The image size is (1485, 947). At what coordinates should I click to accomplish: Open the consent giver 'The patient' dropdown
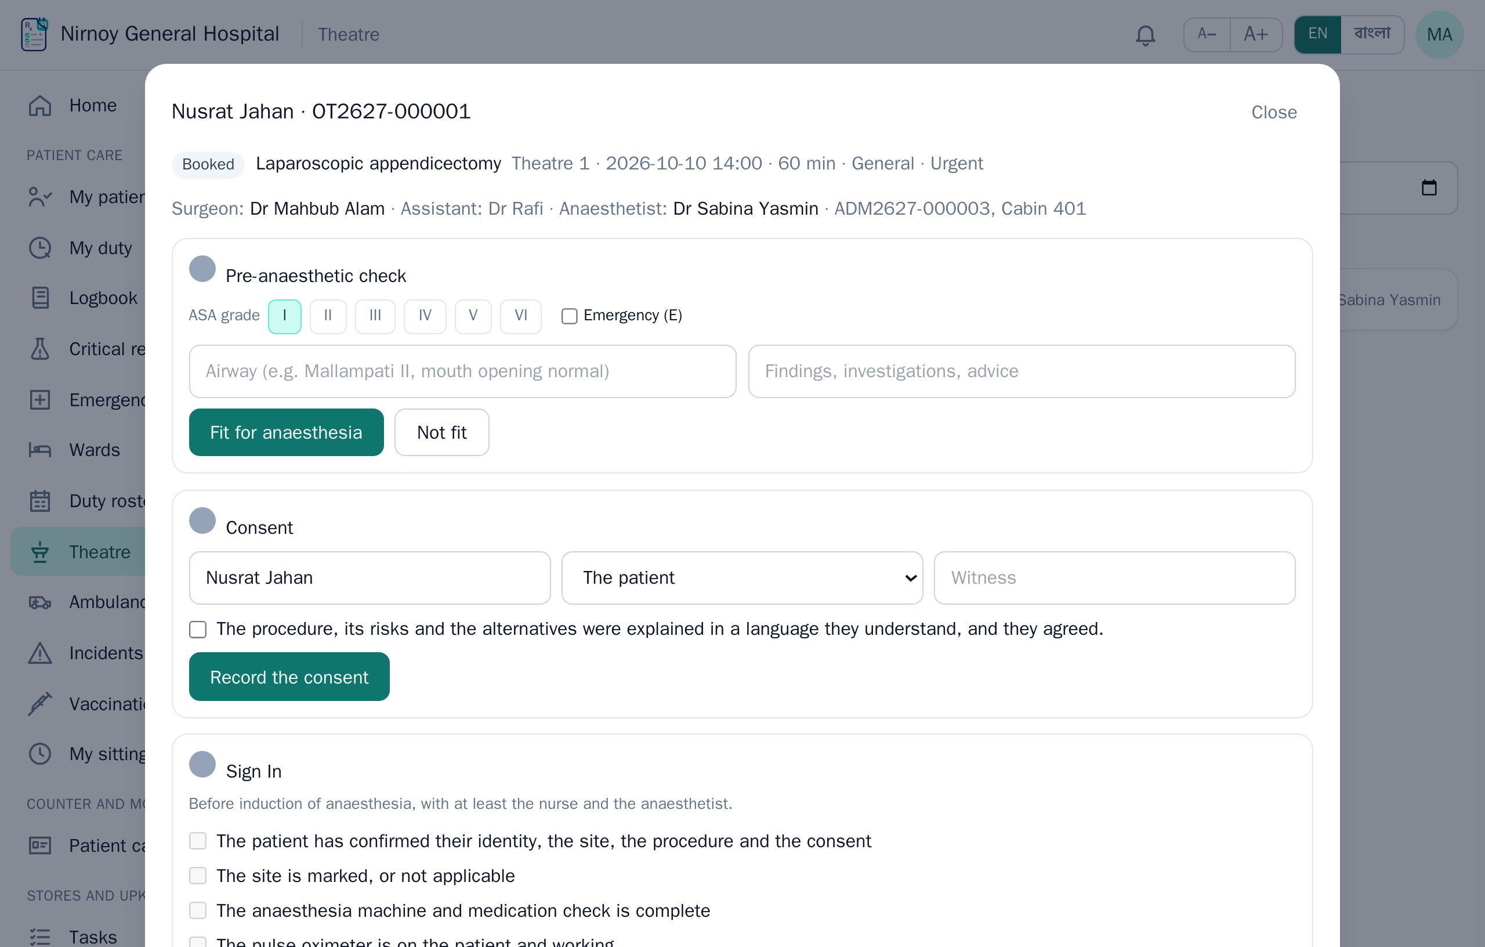742,577
